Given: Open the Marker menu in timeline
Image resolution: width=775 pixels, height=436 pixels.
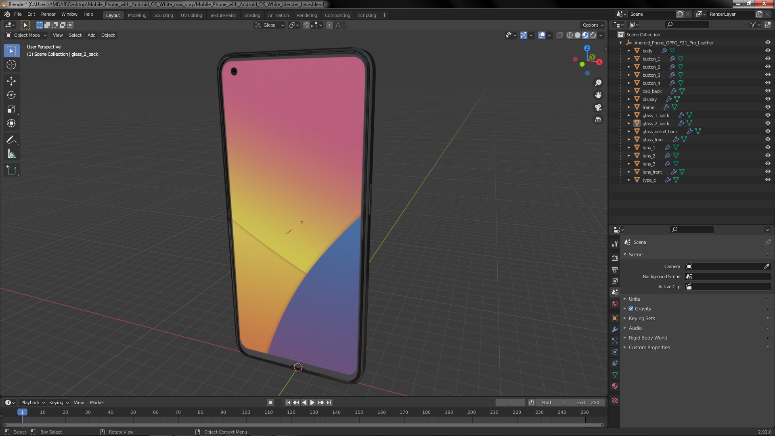Looking at the screenshot, I should (x=97, y=402).
